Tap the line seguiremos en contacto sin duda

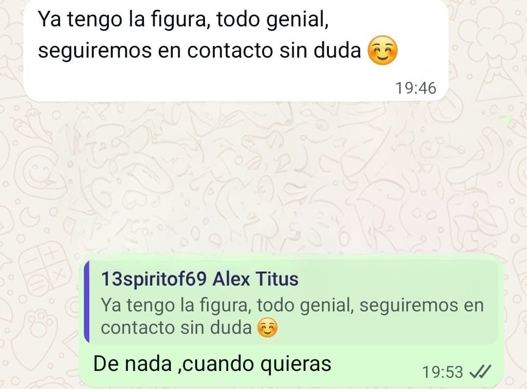coord(199,51)
